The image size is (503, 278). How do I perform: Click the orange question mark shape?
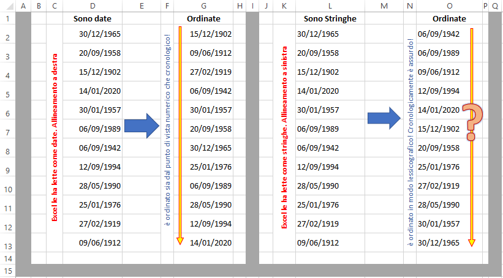472,122
